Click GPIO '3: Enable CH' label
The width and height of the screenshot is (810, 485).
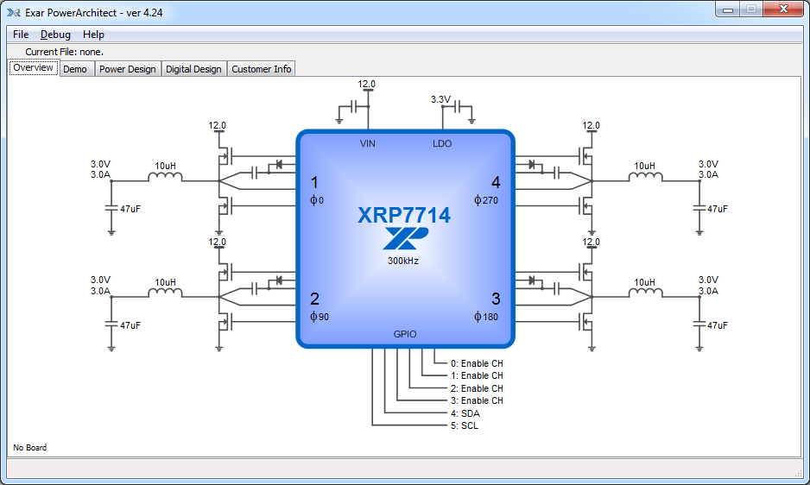coord(477,400)
